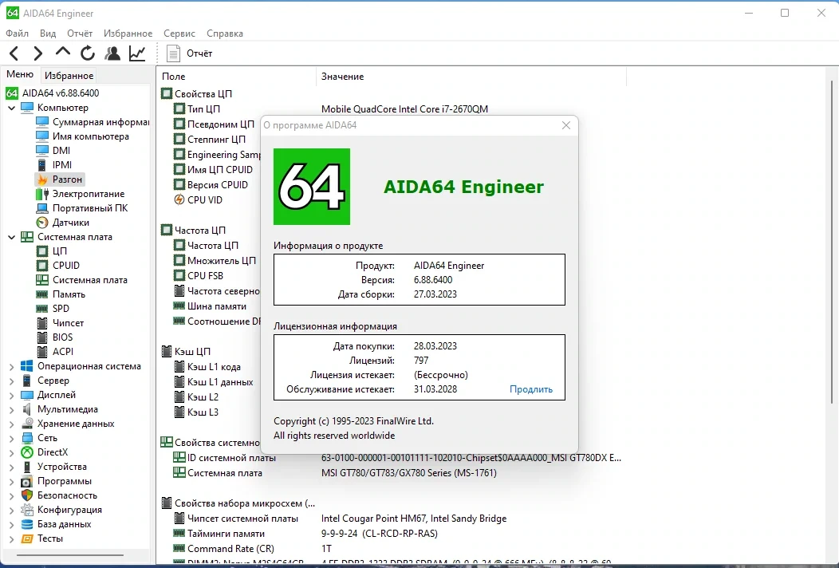The image size is (839, 568).
Task: Open the Сервис menu
Action: (x=179, y=34)
